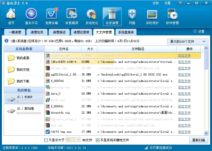The width and height of the screenshot is (212, 151).
Task: Open 软件管理 disc icon
Action: point(173,14)
